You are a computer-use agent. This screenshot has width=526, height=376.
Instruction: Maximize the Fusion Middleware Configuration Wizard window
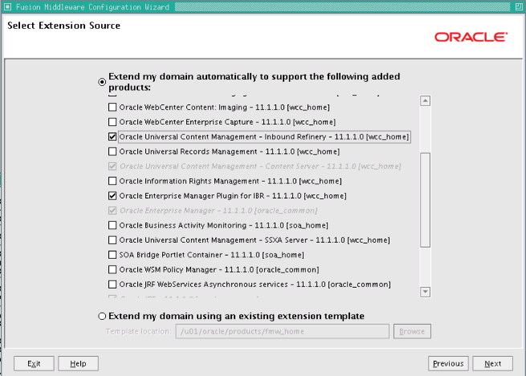click(x=518, y=6)
